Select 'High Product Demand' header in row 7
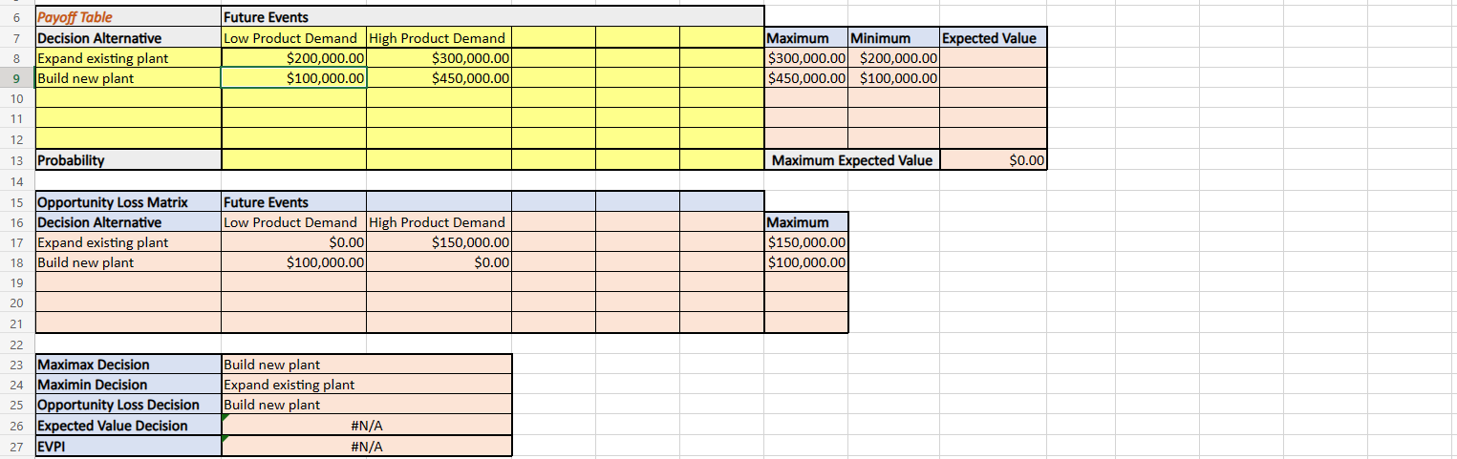1457x459 pixels. [439, 38]
